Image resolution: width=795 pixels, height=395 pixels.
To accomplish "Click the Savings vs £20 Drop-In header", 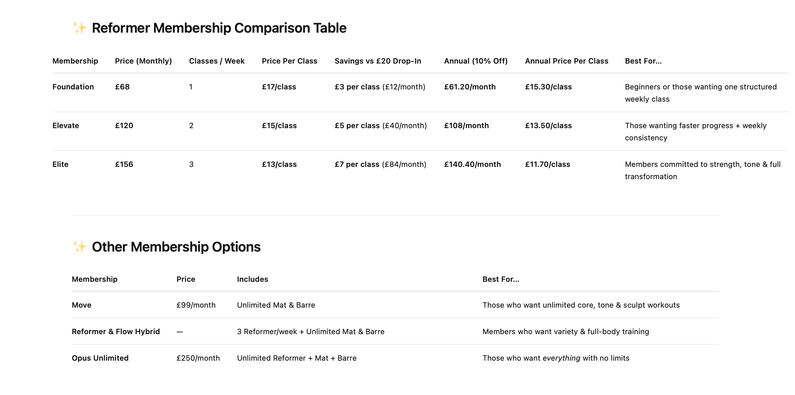I will point(378,61).
